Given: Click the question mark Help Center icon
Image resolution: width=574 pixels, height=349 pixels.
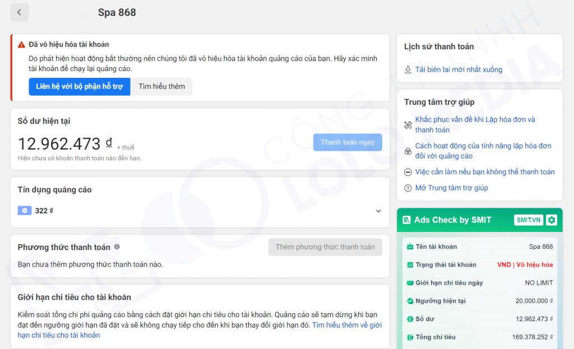Looking at the screenshot, I should (x=408, y=188).
